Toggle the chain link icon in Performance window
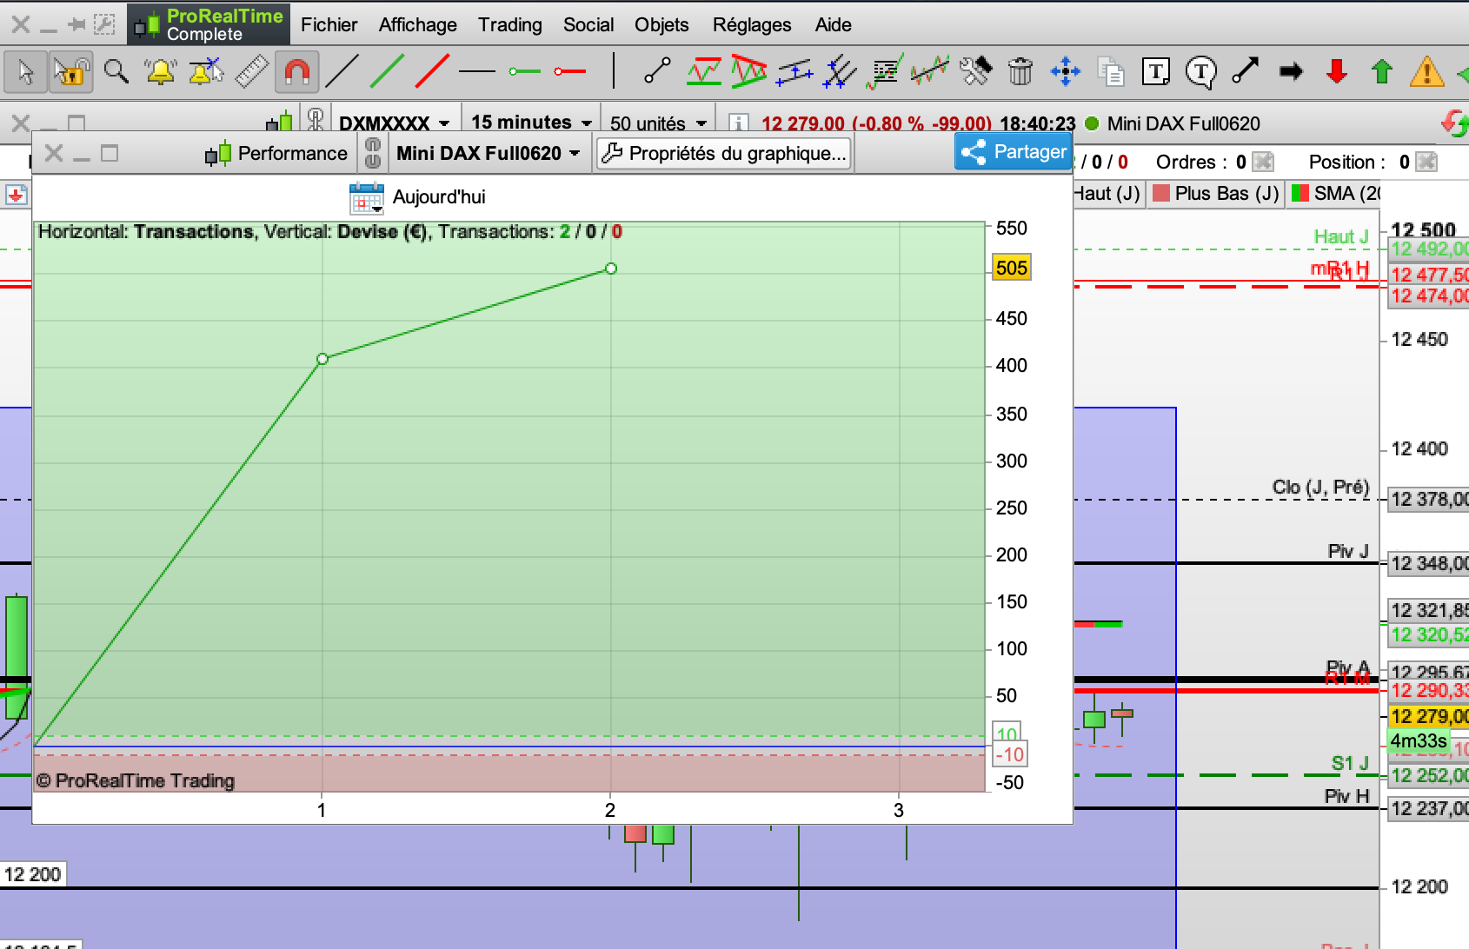1469x949 pixels. (373, 153)
